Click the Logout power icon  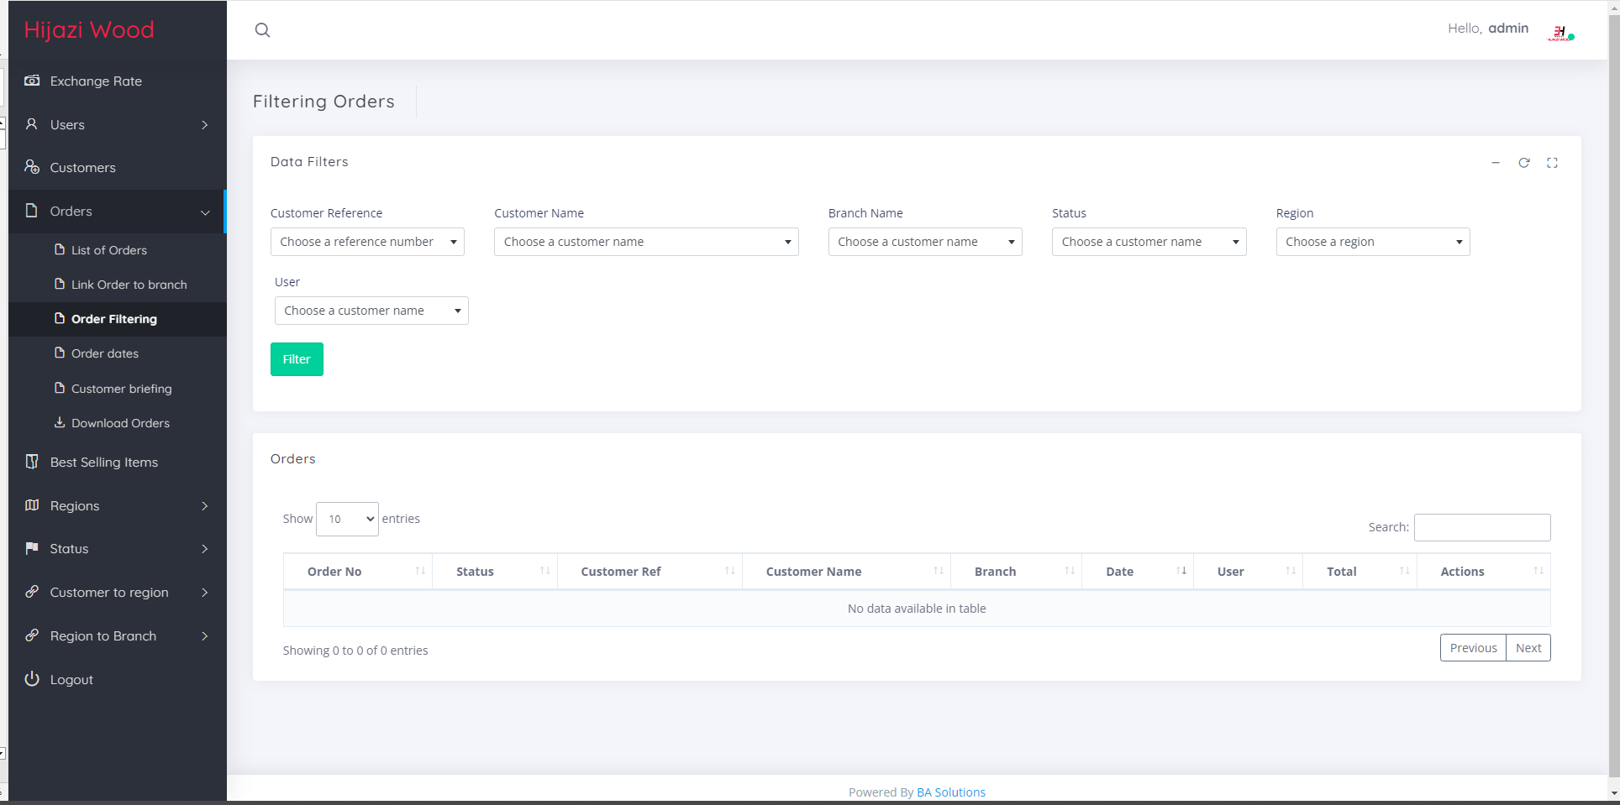[x=32, y=679]
